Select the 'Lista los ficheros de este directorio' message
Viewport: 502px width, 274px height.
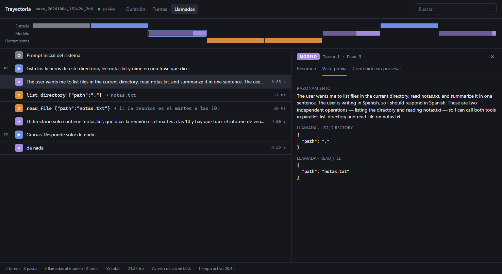[108, 68]
